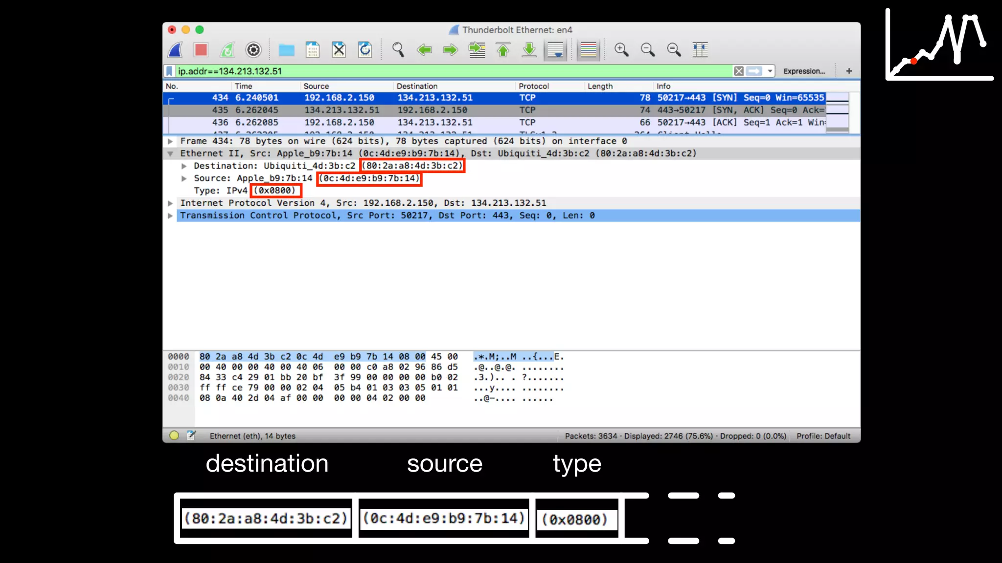Select the Type: IPv4 field
This screenshot has width=1002, height=563.
click(245, 191)
